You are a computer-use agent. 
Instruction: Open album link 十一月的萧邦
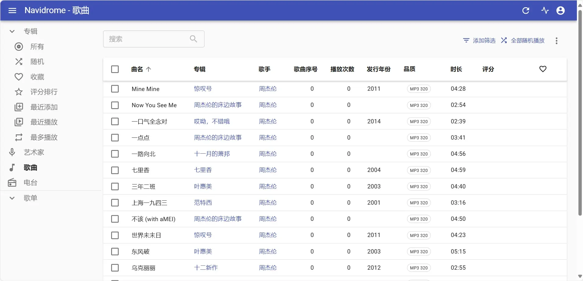(x=212, y=154)
